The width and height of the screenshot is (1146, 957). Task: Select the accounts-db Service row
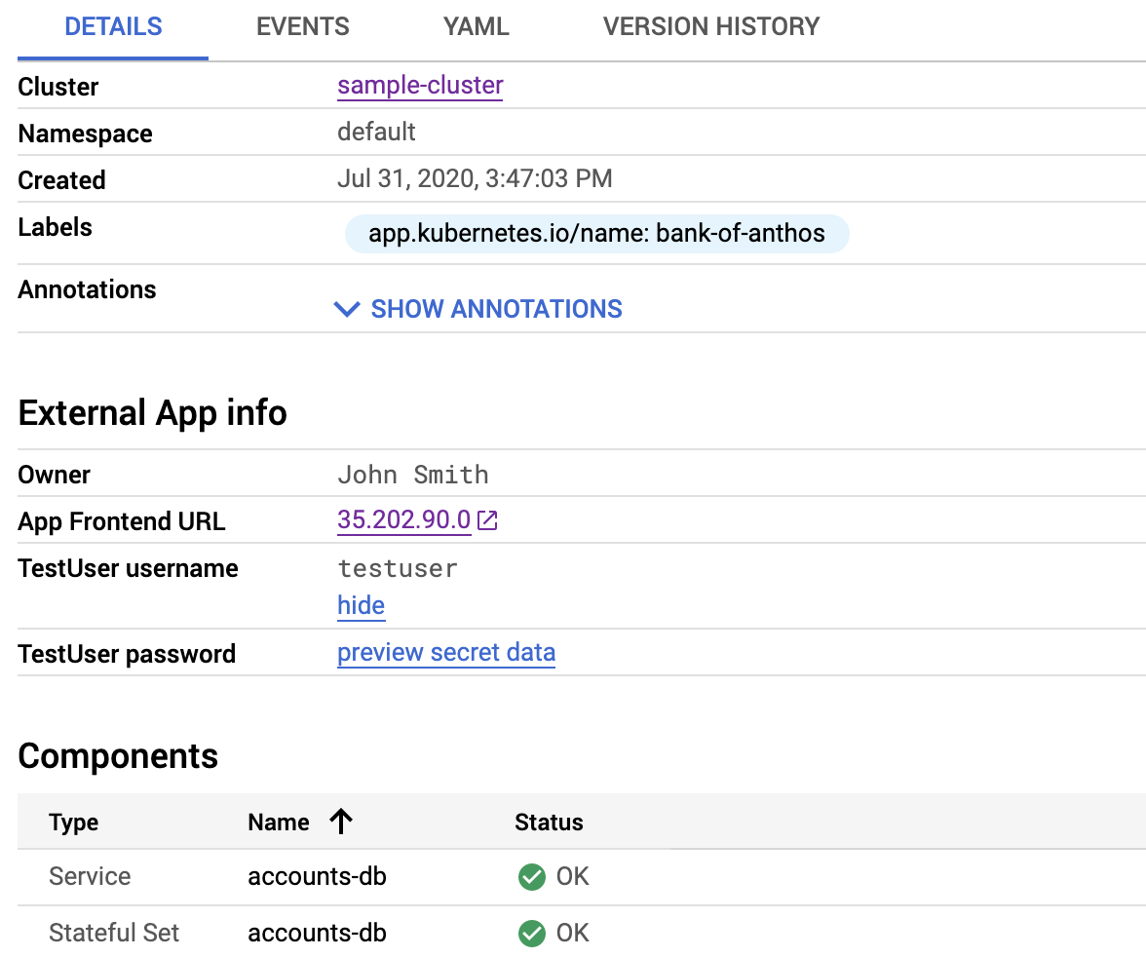(x=317, y=876)
